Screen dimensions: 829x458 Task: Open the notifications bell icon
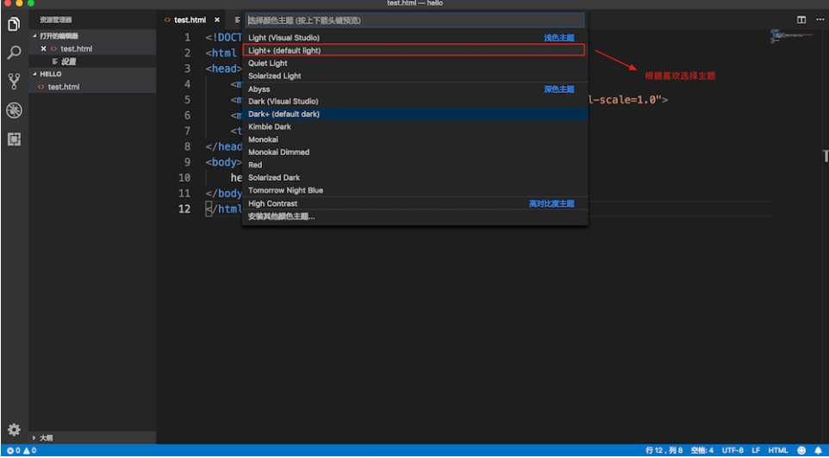(x=818, y=450)
